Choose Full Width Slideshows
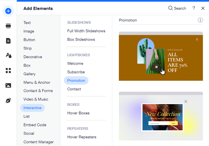The width and height of the screenshot is (209, 146). pyautogui.click(x=86, y=31)
